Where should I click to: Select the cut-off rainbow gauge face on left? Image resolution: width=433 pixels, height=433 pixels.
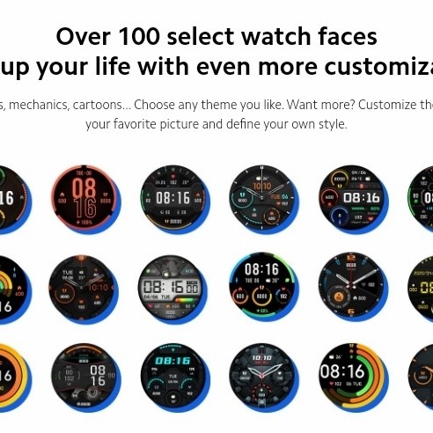click(x=15, y=290)
